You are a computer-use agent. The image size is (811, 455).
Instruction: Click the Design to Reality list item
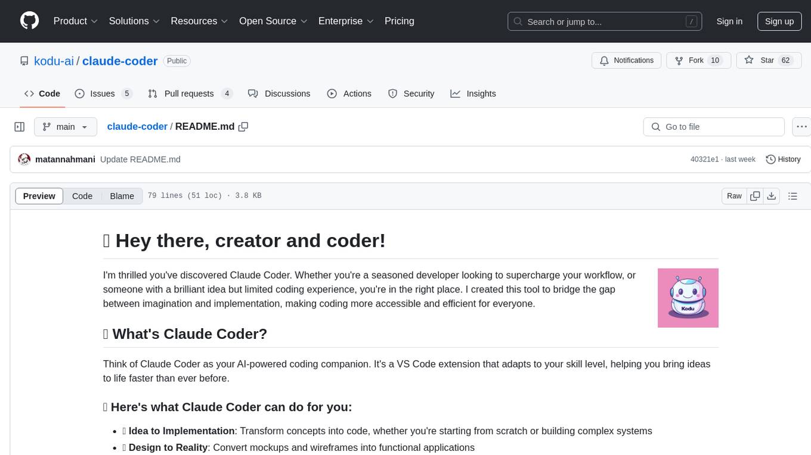[x=298, y=447]
